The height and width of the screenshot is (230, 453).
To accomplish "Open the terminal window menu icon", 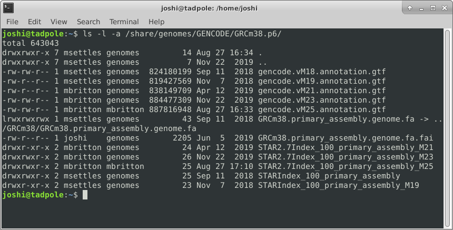I will [8, 8].
